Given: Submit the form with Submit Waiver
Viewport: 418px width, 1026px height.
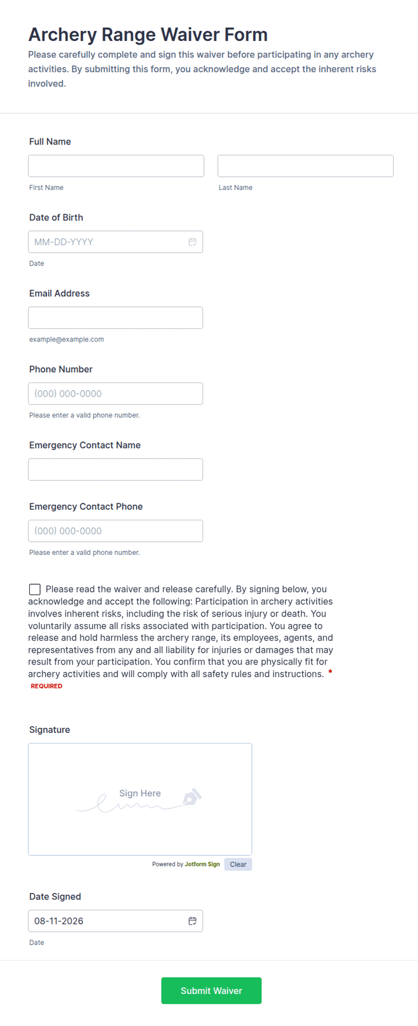Looking at the screenshot, I should [x=211, y=991].
